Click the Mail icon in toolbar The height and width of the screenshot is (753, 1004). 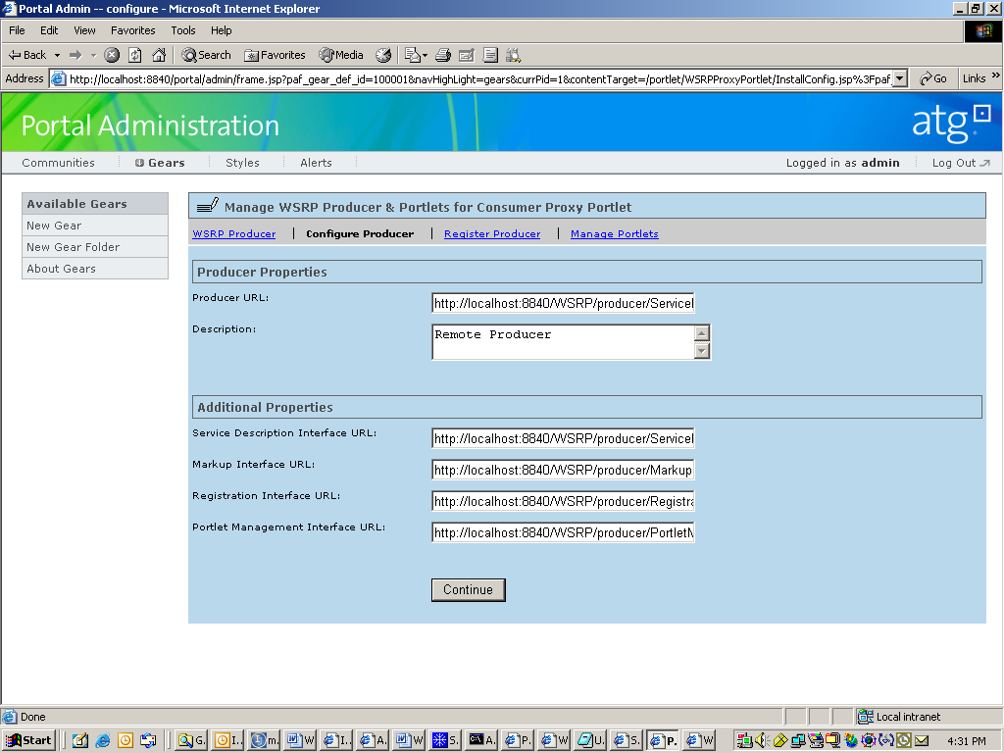[x=416, y=55]
